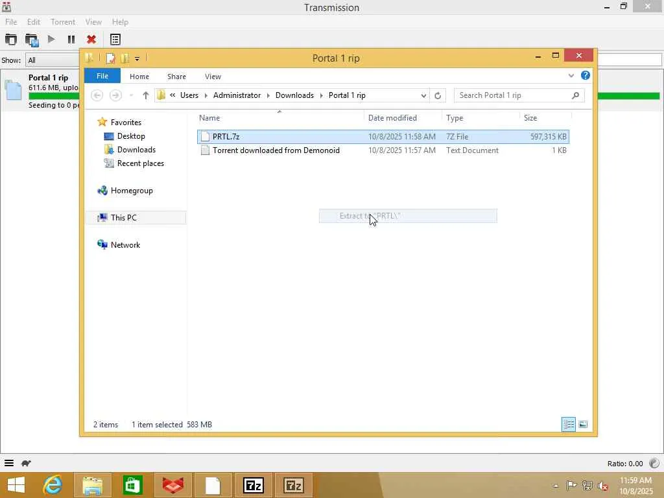Open the File tab in Explorer ribbon
Screen dimensions: 664x498
(x=102, y=76)
